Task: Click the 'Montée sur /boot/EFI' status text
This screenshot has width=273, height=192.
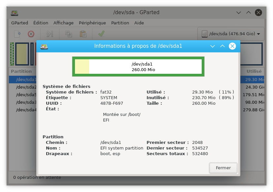Action: click(122, 117)
